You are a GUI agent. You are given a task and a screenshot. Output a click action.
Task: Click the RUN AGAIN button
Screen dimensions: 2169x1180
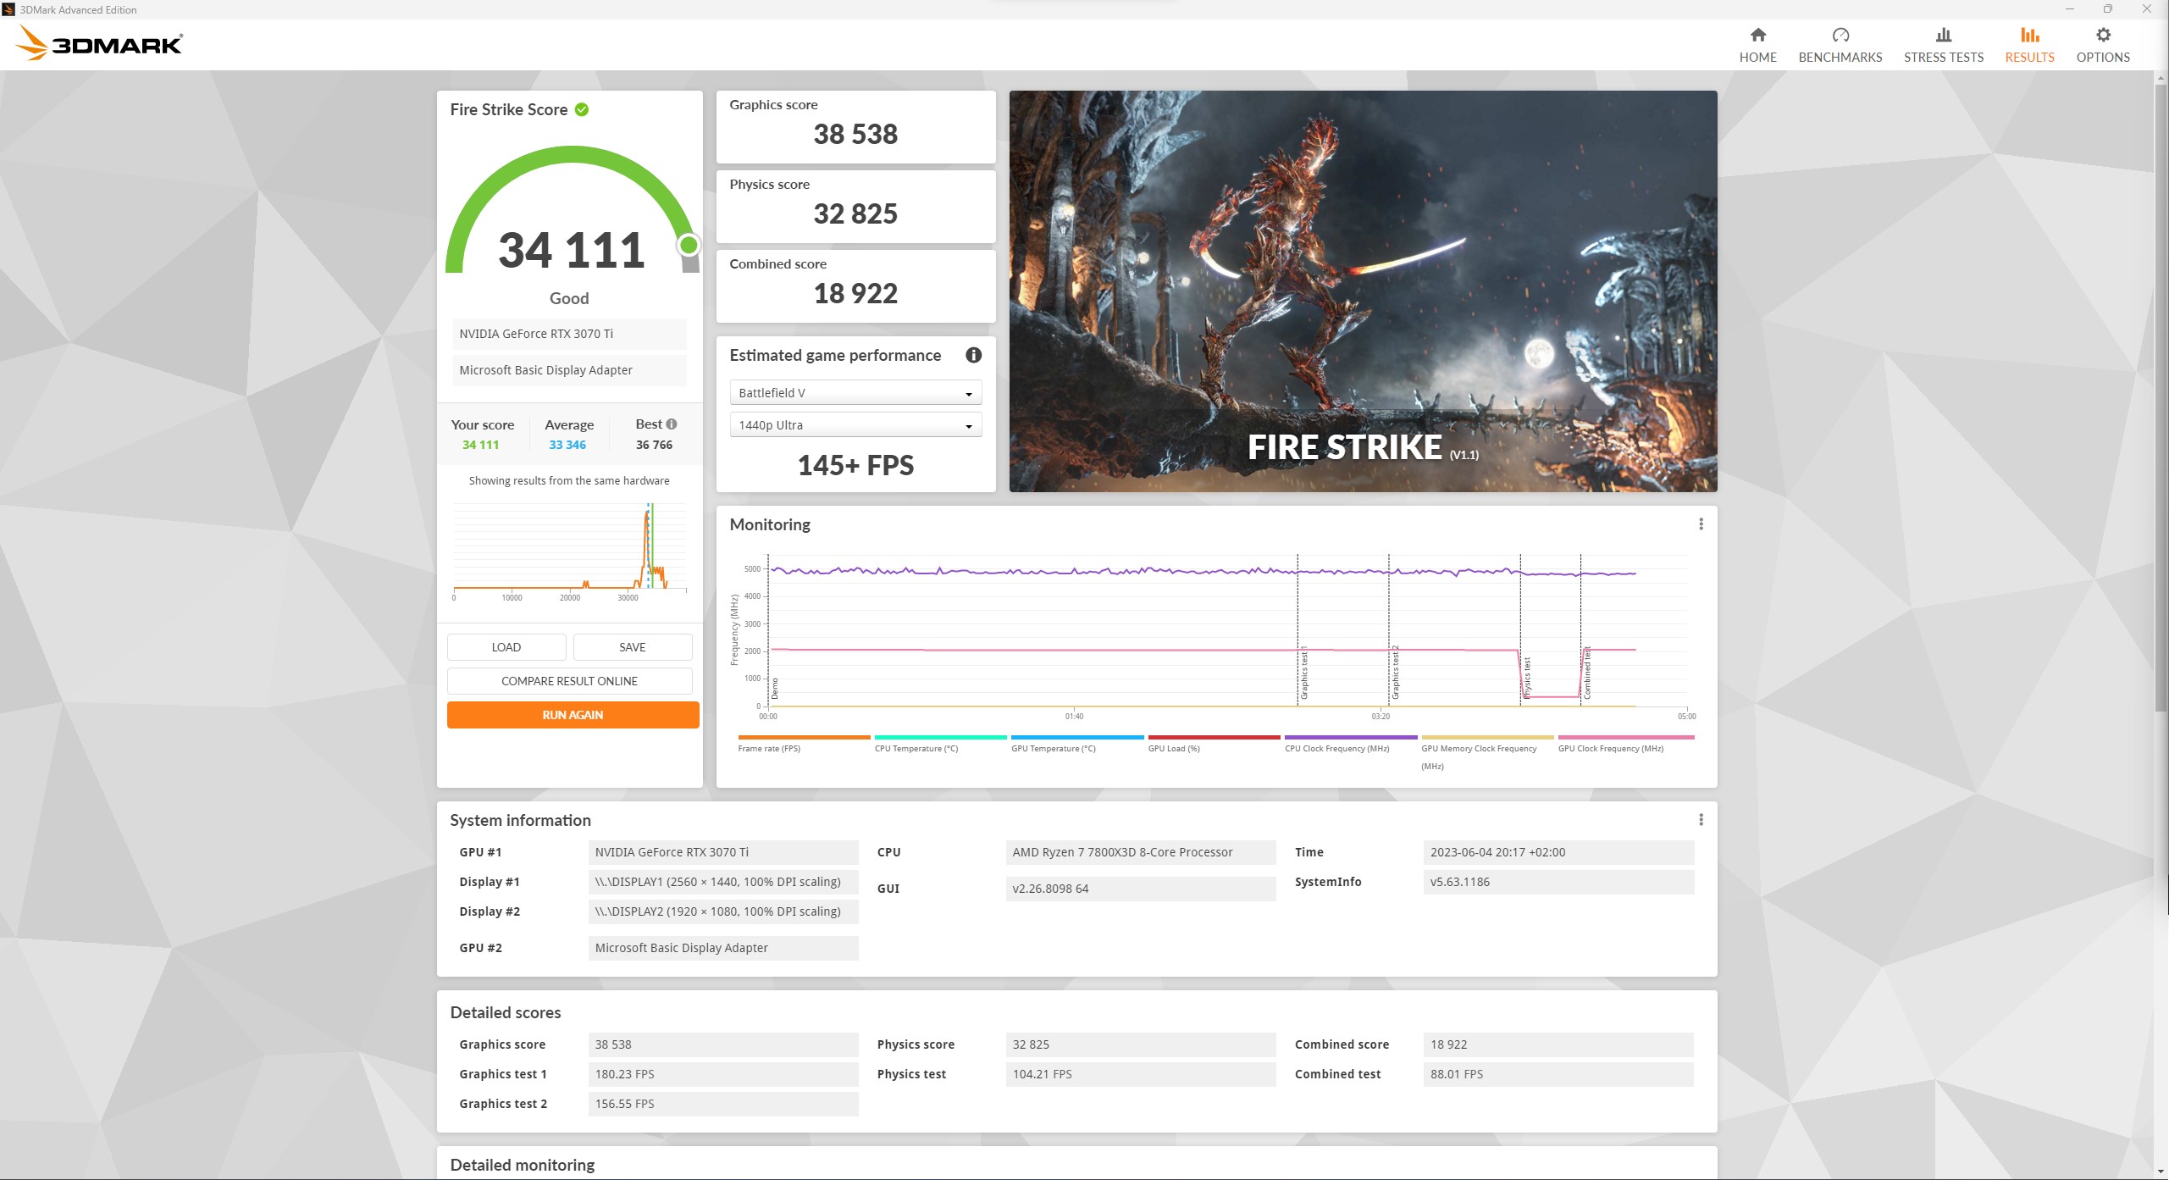[573, 714]
